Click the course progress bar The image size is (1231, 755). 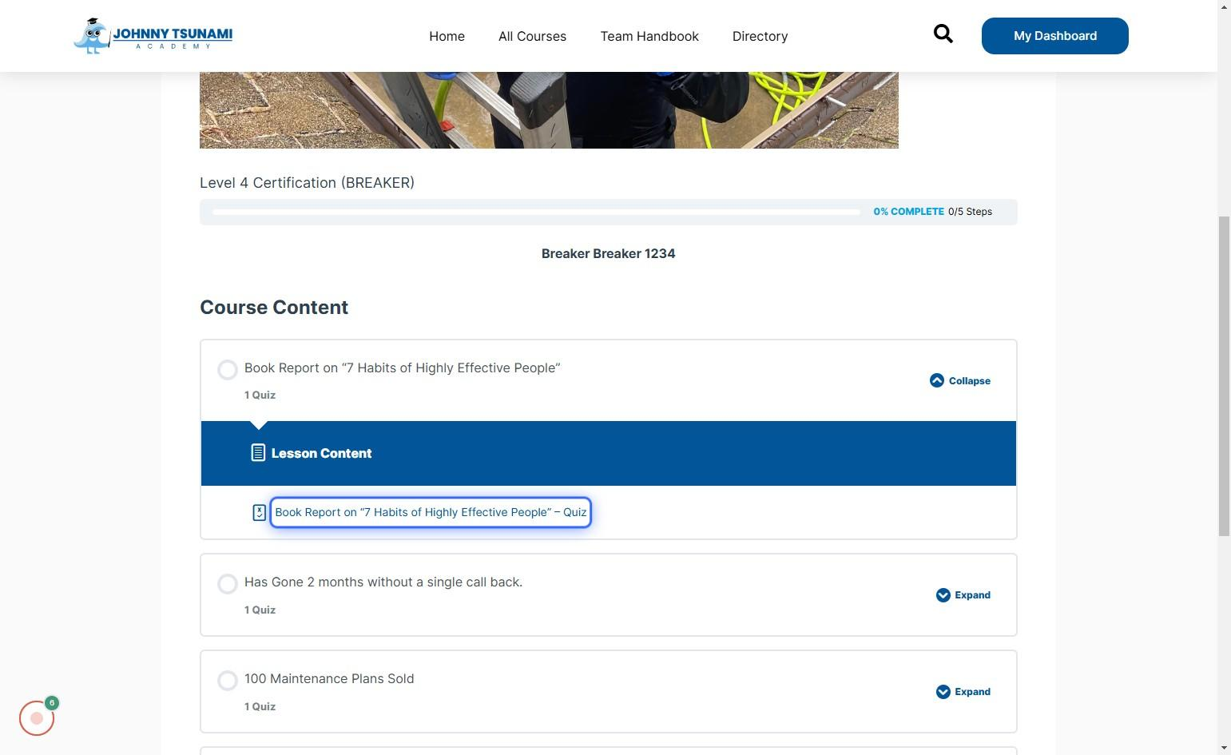pos(535,212)
